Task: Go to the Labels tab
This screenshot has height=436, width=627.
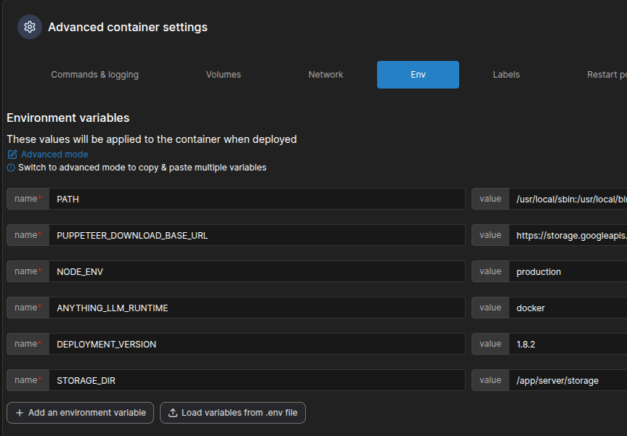Action: tap(506, 75)
